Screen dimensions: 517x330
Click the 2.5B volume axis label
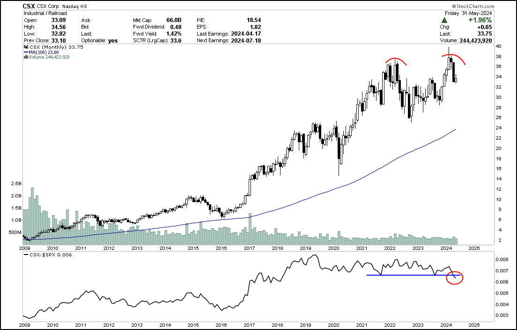(16, 183)
